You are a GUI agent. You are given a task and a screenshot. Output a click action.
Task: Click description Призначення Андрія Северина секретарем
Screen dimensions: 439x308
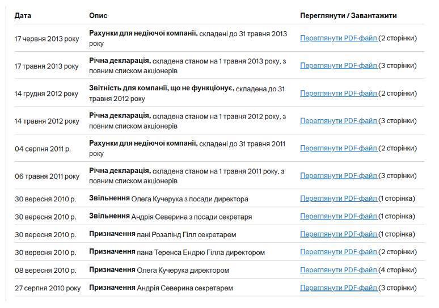[x=161, y=288]
